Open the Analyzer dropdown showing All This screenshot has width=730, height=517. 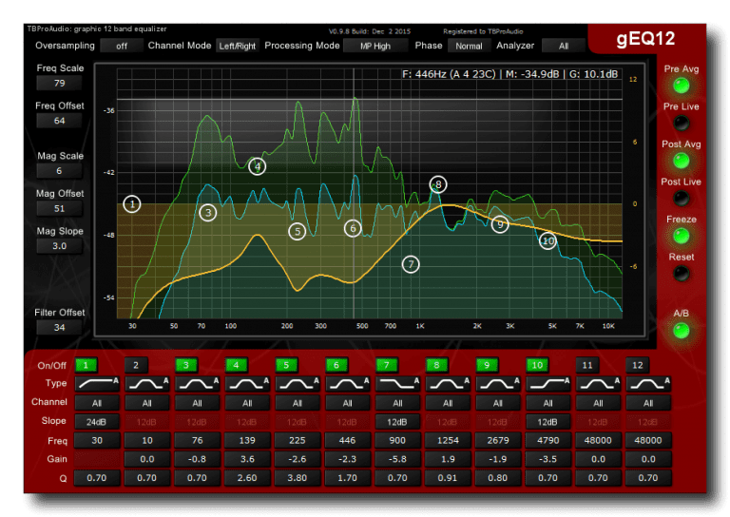point(564,46)
